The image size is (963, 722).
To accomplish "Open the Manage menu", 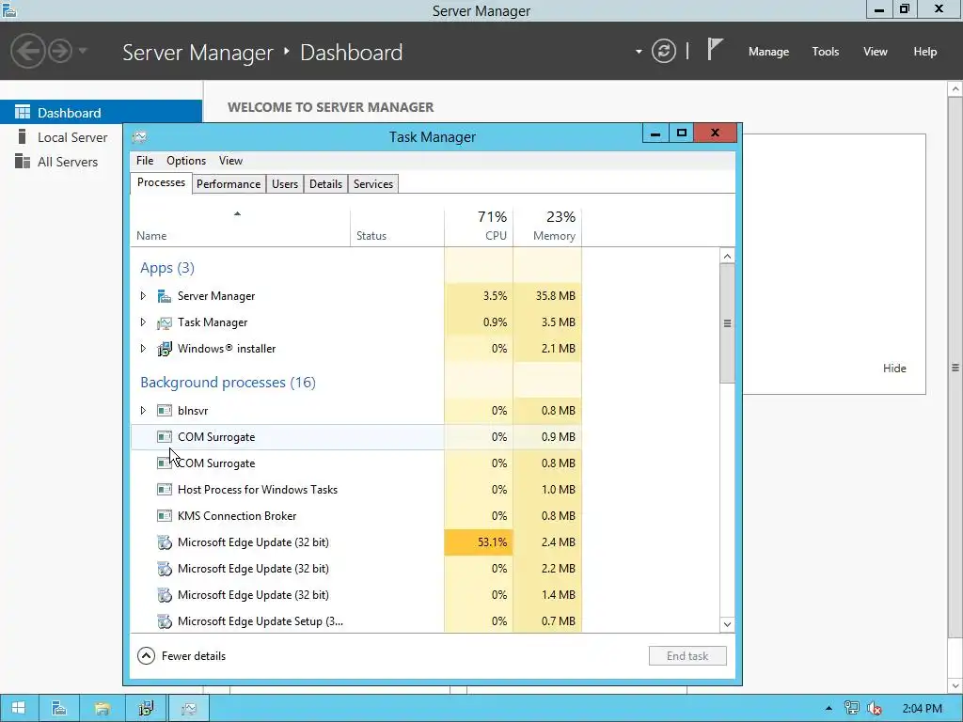I will (x=768, y=52).
